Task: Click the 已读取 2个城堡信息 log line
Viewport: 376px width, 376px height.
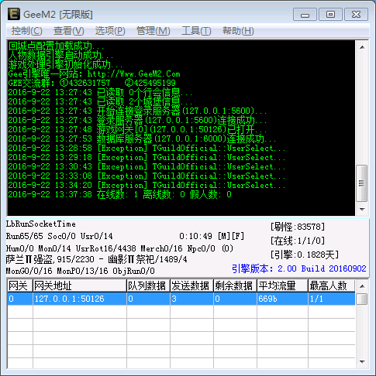Action: [100, 101]
